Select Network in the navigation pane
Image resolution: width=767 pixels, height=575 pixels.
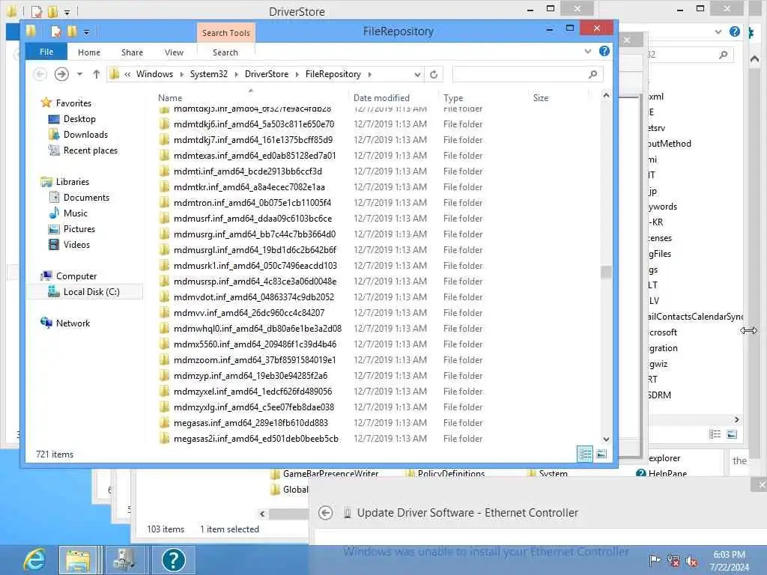(x=73, y=323)
